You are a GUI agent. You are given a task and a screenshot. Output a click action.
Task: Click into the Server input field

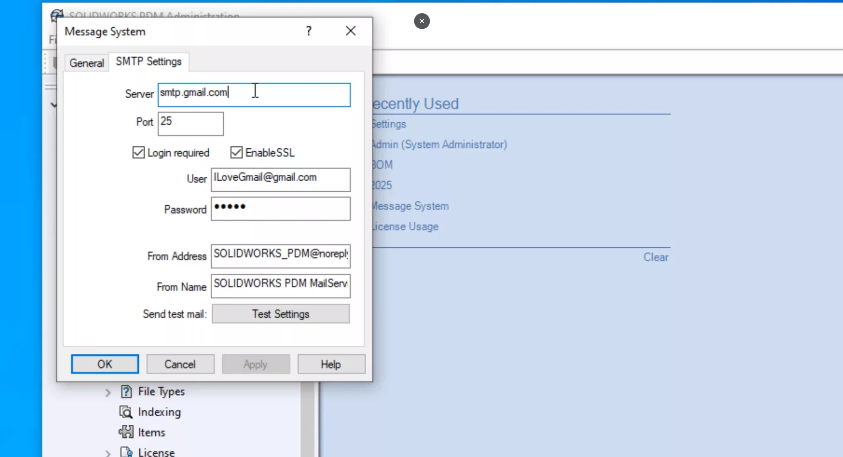coord(254,95)
